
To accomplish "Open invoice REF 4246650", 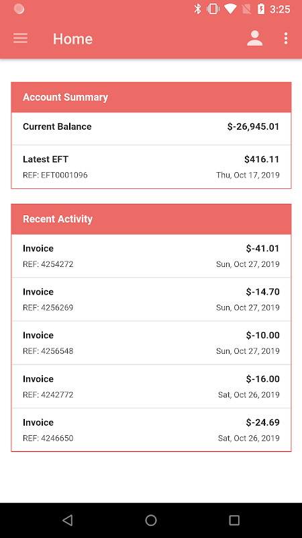I will [x=151, y=430].
